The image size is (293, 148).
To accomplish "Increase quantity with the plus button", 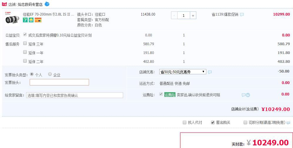I will [193, 16].
